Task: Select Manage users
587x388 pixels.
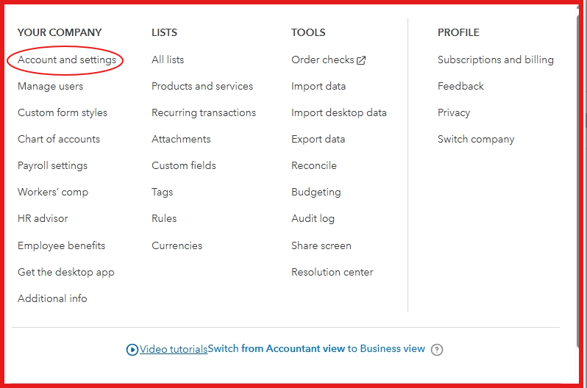Action: [x=51, y=87]
